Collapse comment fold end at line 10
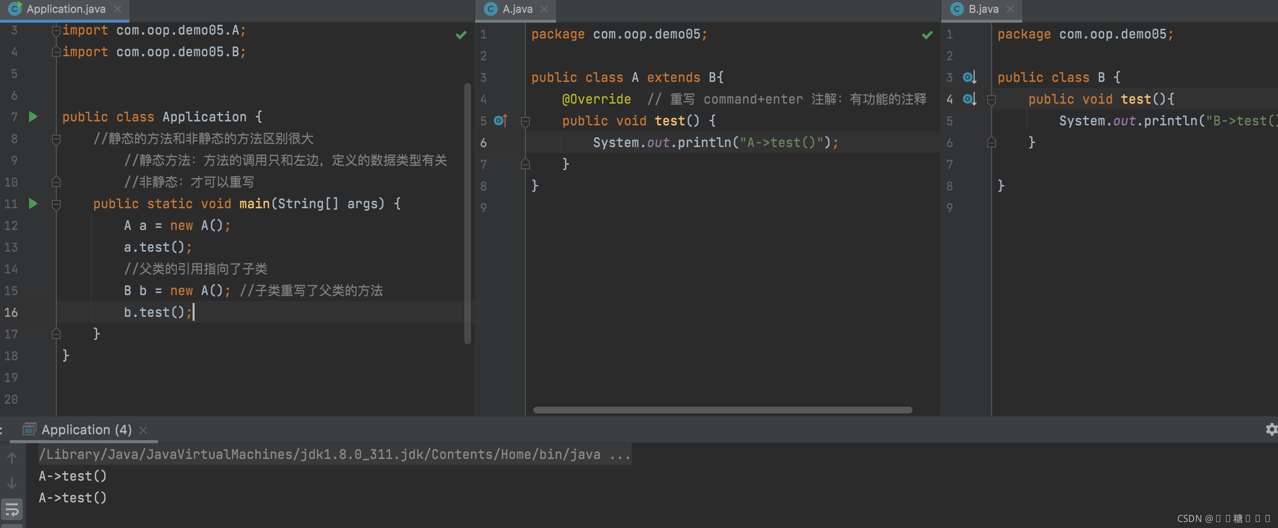The width and height of the screenshot is (1278, 528). (x=56, y=182)
